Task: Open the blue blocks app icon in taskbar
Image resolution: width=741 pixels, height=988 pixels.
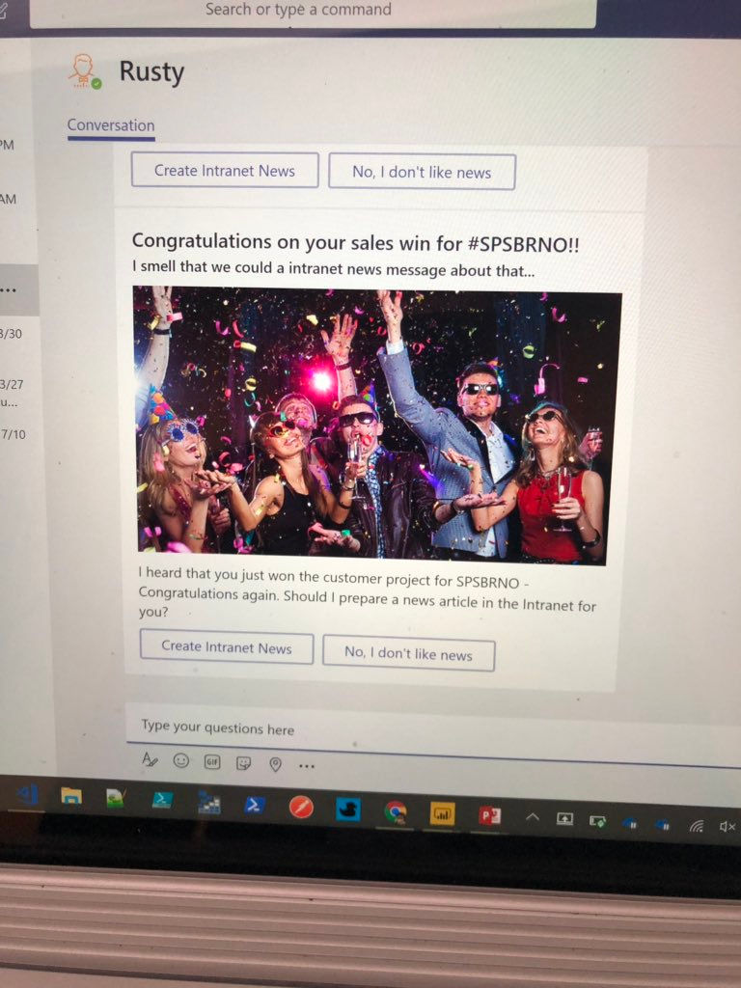Action: pyautogui.click(x=209, y=803)
